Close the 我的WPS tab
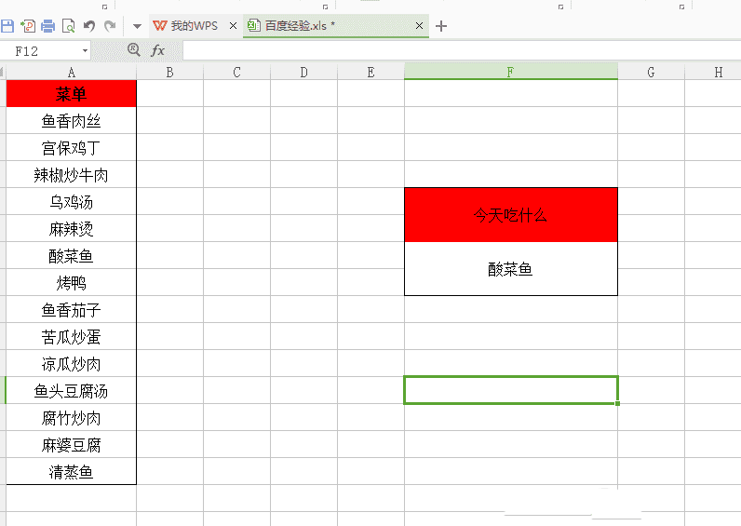Screen dimensions: 741x526 tap(233, 25)
